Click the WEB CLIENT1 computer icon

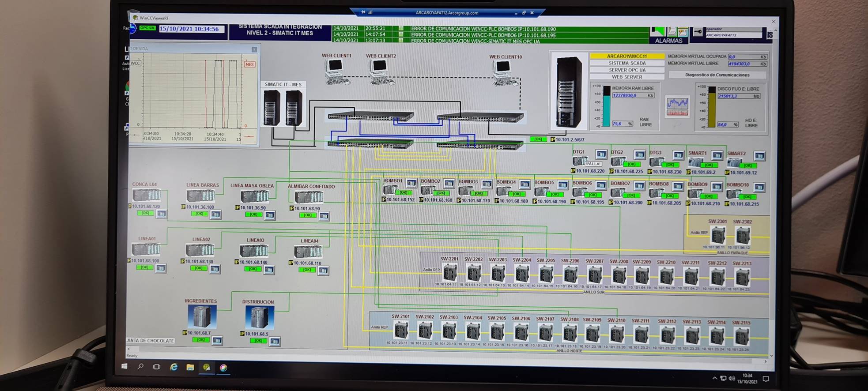[336, 71]
